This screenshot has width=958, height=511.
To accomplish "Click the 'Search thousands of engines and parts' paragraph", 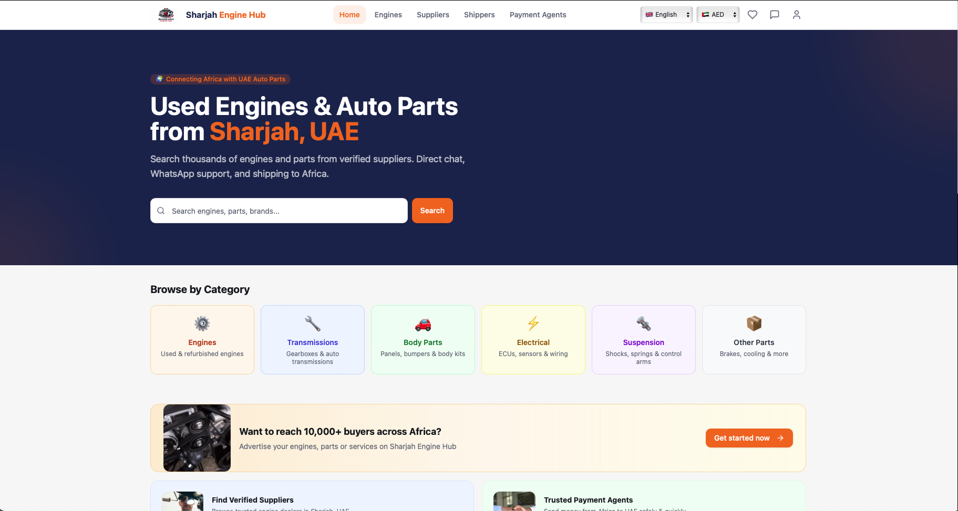I will pyautogui.click(x=307, y=166).
